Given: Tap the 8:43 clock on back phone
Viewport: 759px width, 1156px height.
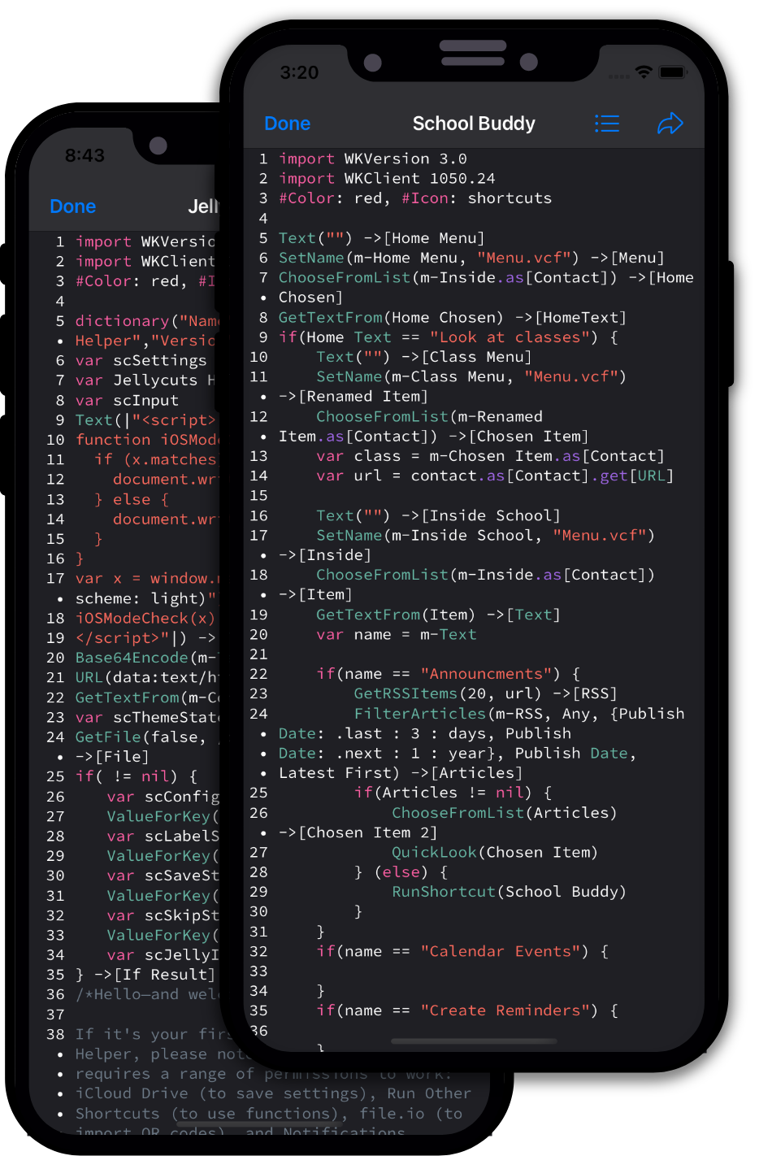Looking at the screenshot, I should 85,155.
